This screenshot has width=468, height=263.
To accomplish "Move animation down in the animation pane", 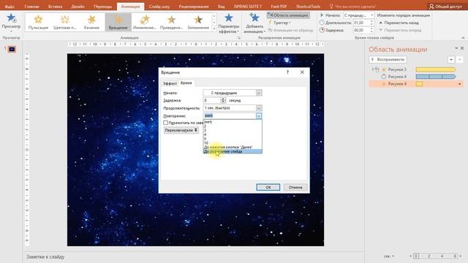I will coord(460,60).
